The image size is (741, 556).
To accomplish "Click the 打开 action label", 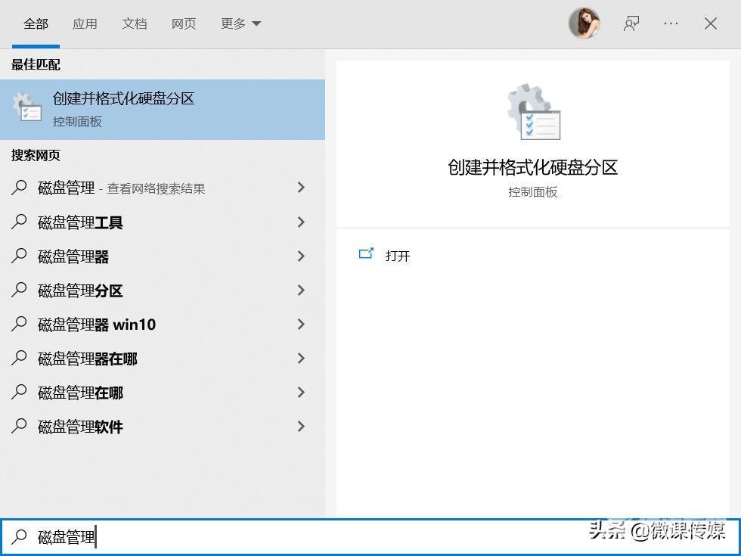I will (398, 256).
